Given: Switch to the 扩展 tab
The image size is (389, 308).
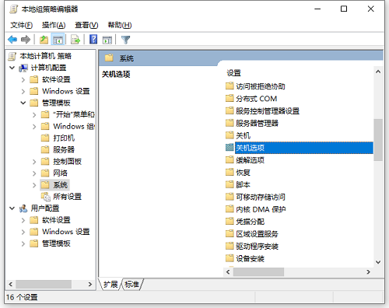Looking at the screenshot, I should 110,285.
